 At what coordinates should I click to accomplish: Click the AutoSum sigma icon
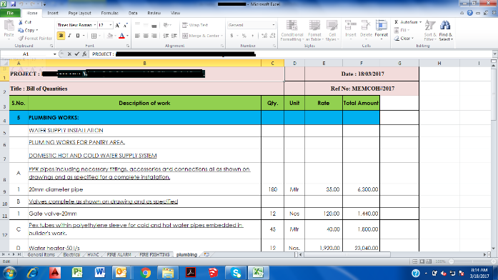tap(397, 22)
